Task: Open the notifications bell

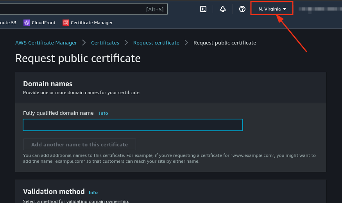Action: tap(223, 9)
